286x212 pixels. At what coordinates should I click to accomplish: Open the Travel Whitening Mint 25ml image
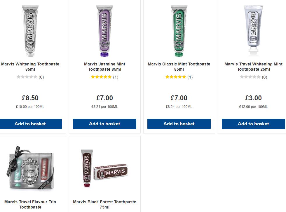coord(253,31)
